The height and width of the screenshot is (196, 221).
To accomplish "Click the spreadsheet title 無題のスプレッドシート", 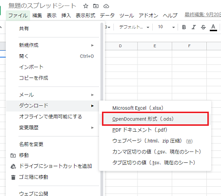I will point(42,6).
